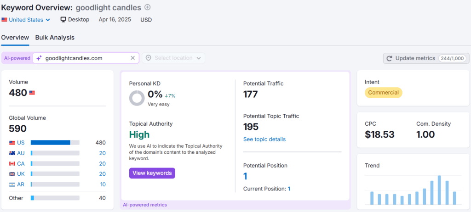Open the US country link

tap(21, 143)
